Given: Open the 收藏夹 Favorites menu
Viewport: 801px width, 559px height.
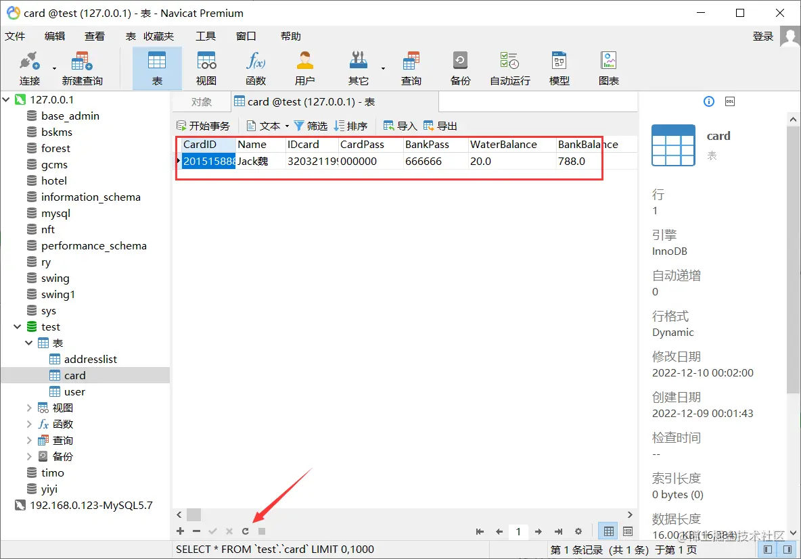Looking at the screenshot, I should tap(158, 37).
